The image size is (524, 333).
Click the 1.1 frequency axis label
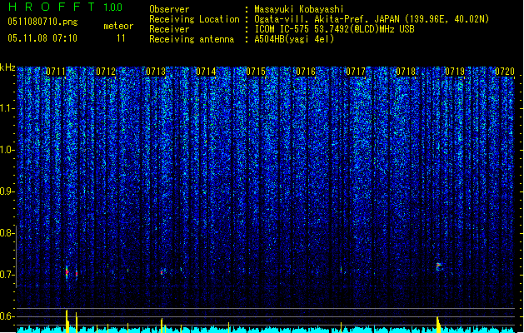(x=7, y=108)
